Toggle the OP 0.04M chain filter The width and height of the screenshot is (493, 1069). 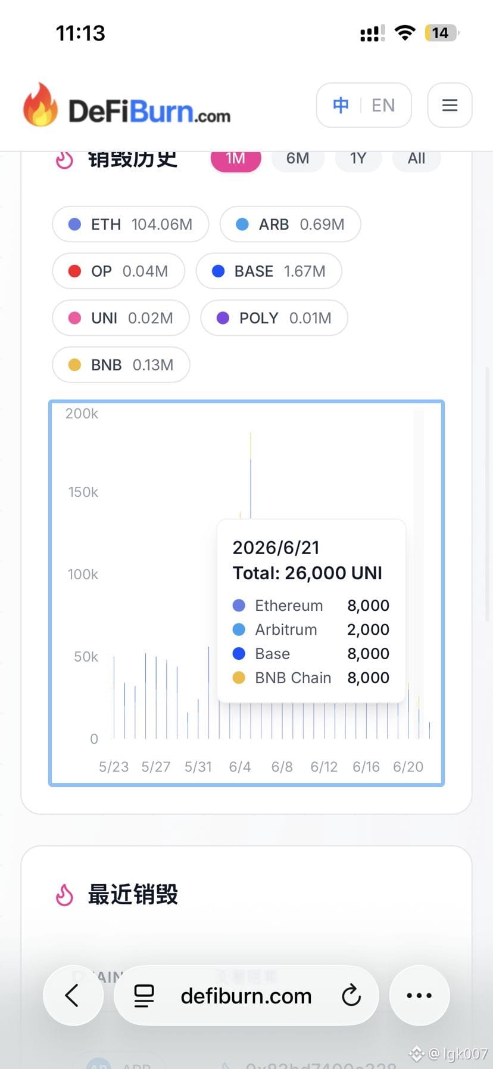[x=118, y=271]
